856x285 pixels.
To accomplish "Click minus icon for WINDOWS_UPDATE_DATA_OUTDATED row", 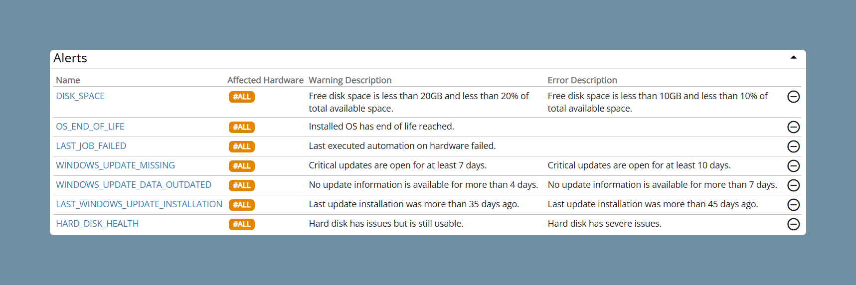I will 793,185.
